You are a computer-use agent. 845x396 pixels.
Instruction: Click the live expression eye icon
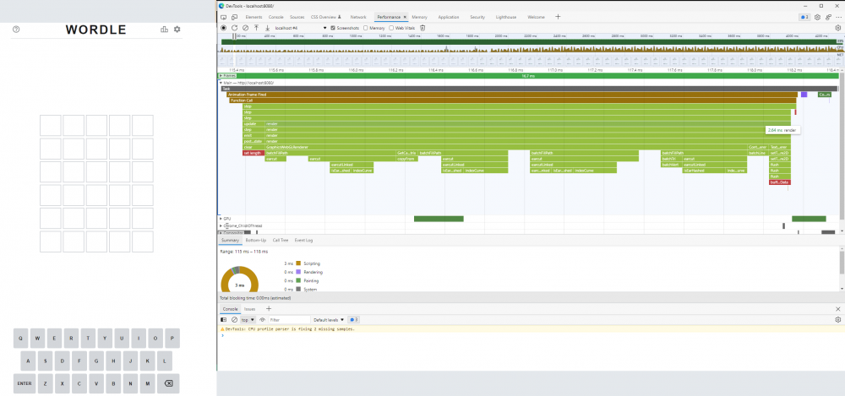[x=263, y=319]
